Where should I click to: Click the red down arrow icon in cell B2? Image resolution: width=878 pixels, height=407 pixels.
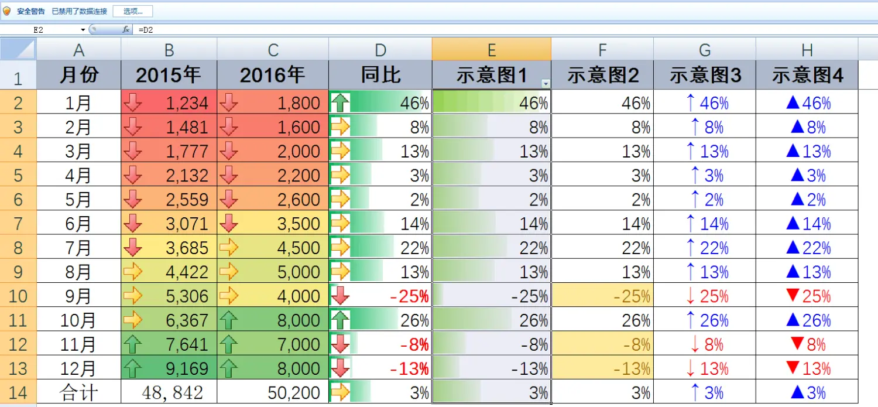133,103
